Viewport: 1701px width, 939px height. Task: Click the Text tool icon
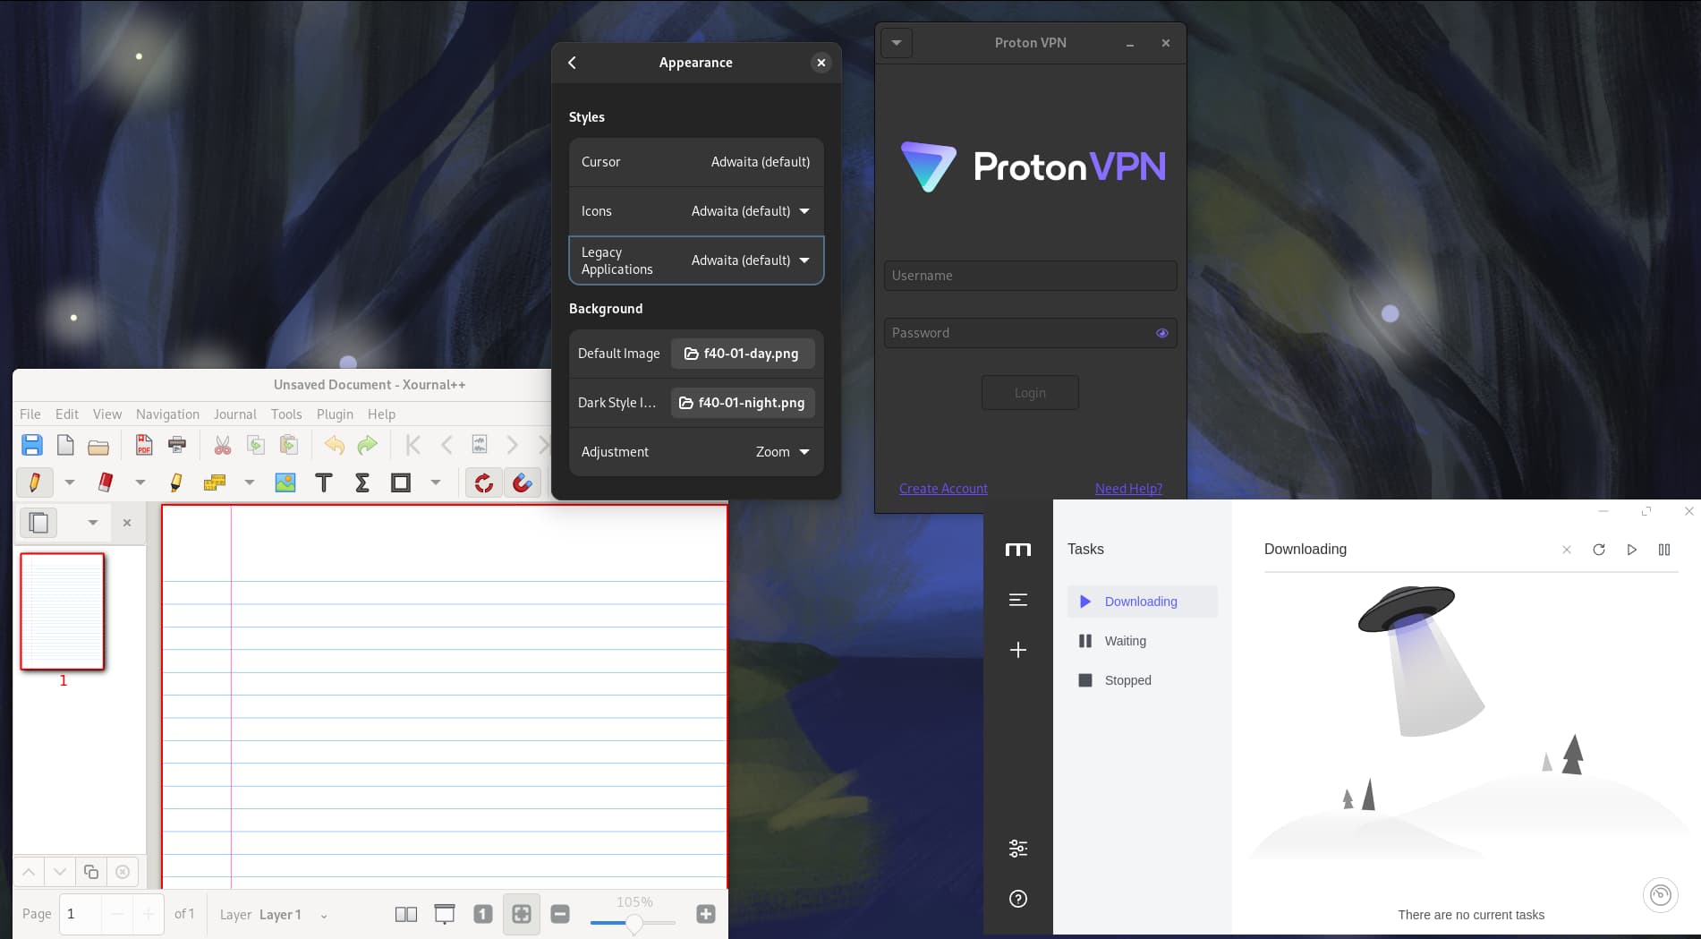(x=324, y=482)
